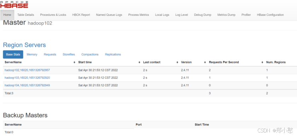Go to Log Level page
The image size is (297, 136).
pyautogui.click(x=181, y=15)
